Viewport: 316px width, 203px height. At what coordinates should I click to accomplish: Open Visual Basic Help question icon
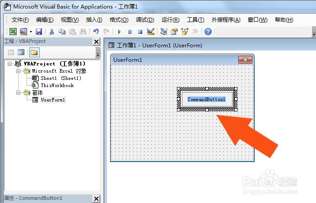click(208, 32)
